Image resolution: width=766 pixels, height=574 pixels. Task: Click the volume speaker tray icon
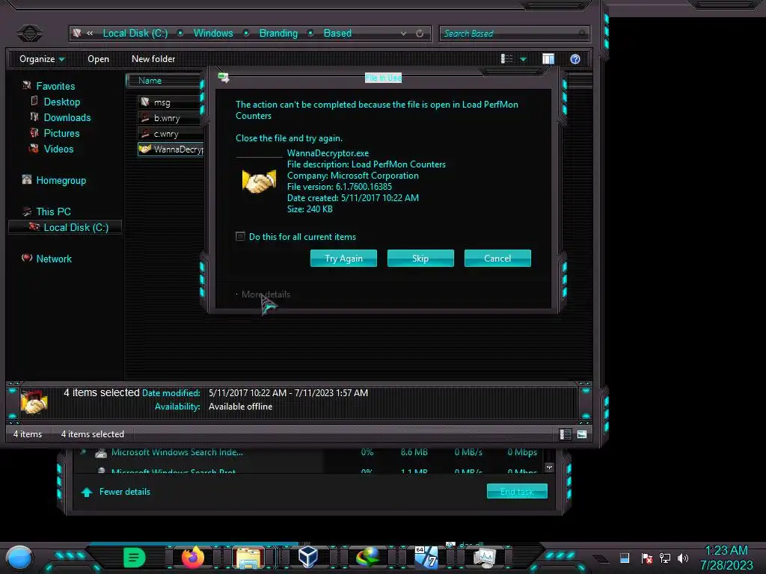pos(682,558)
